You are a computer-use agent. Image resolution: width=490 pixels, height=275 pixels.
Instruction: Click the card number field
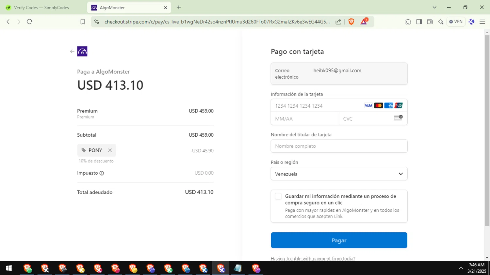pyautogui.click(x=339, y=106)
